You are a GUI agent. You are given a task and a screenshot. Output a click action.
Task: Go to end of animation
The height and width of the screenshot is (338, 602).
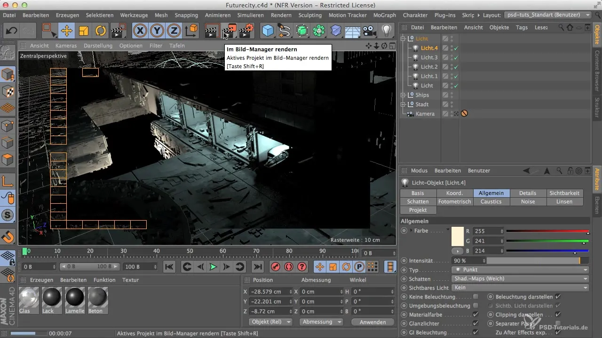click(257, 267)
